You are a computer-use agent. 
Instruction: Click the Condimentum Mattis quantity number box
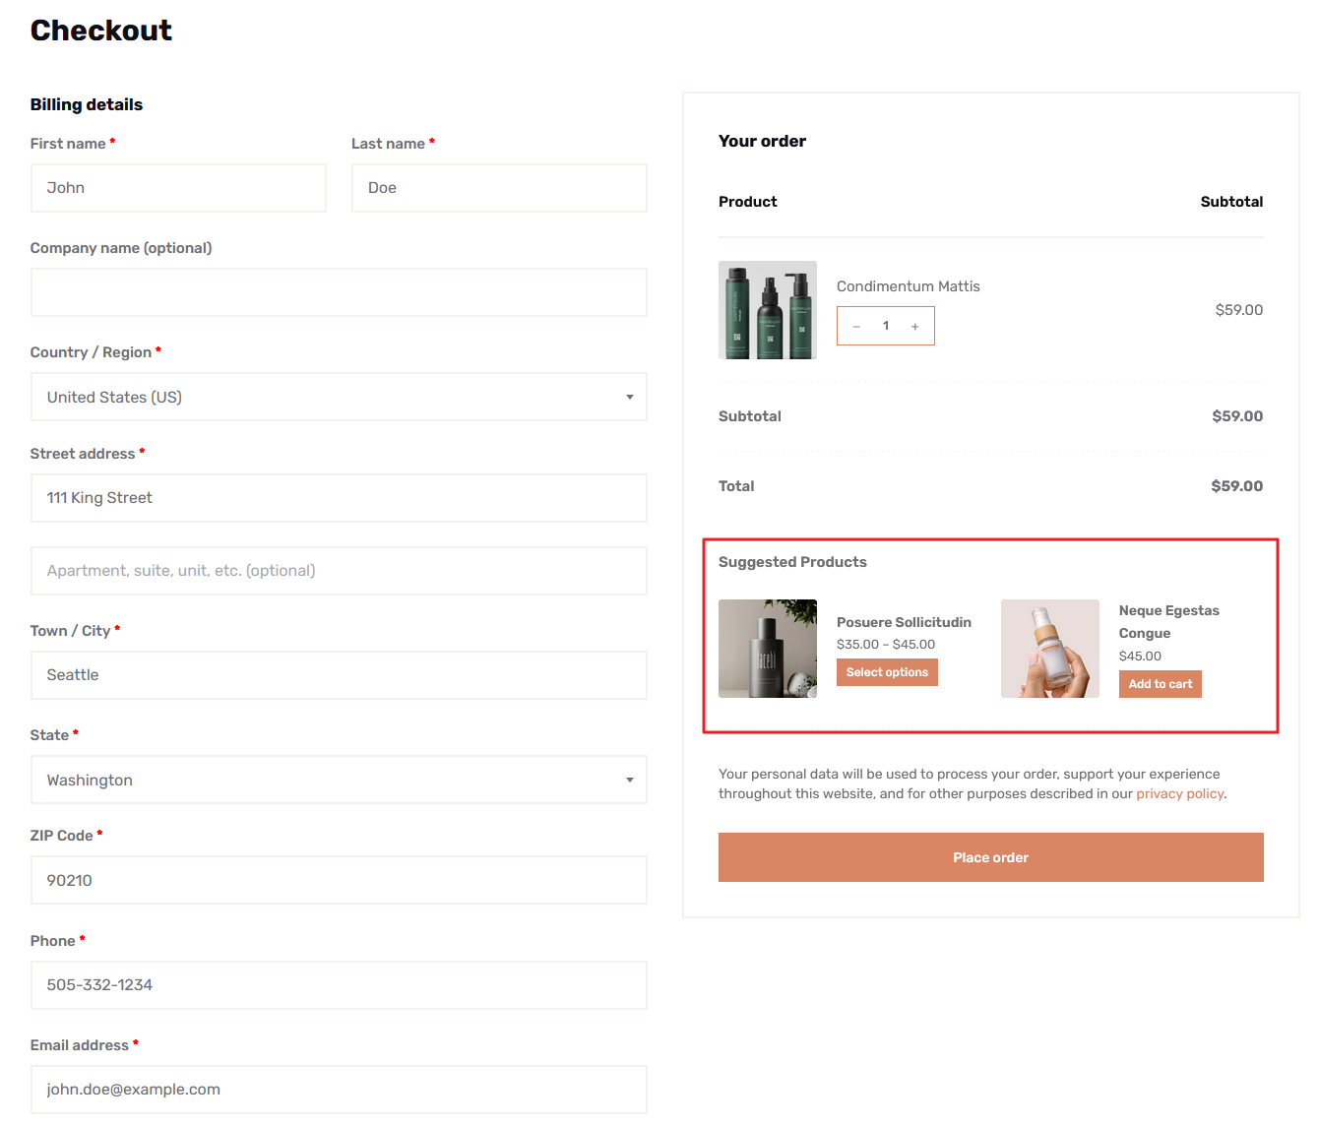[x=885, y=325]
